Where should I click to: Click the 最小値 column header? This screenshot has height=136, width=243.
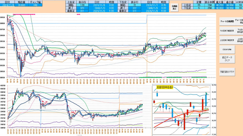coord(230,2)
